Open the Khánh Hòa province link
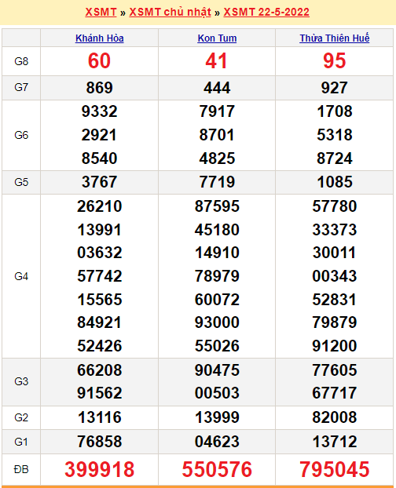This screenshot has width=396, height=488. (x=99, y=38)
